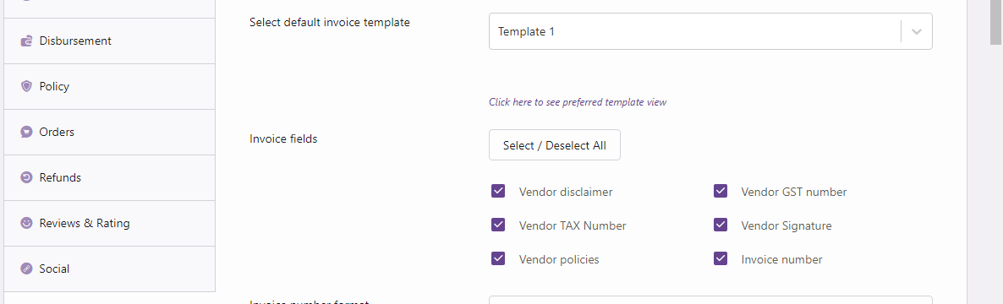Click the Disbursement wallet icon in sidebar
Screen dimensions: 1003x304
click(26, 41)
